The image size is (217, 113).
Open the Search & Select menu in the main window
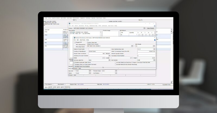56,18
